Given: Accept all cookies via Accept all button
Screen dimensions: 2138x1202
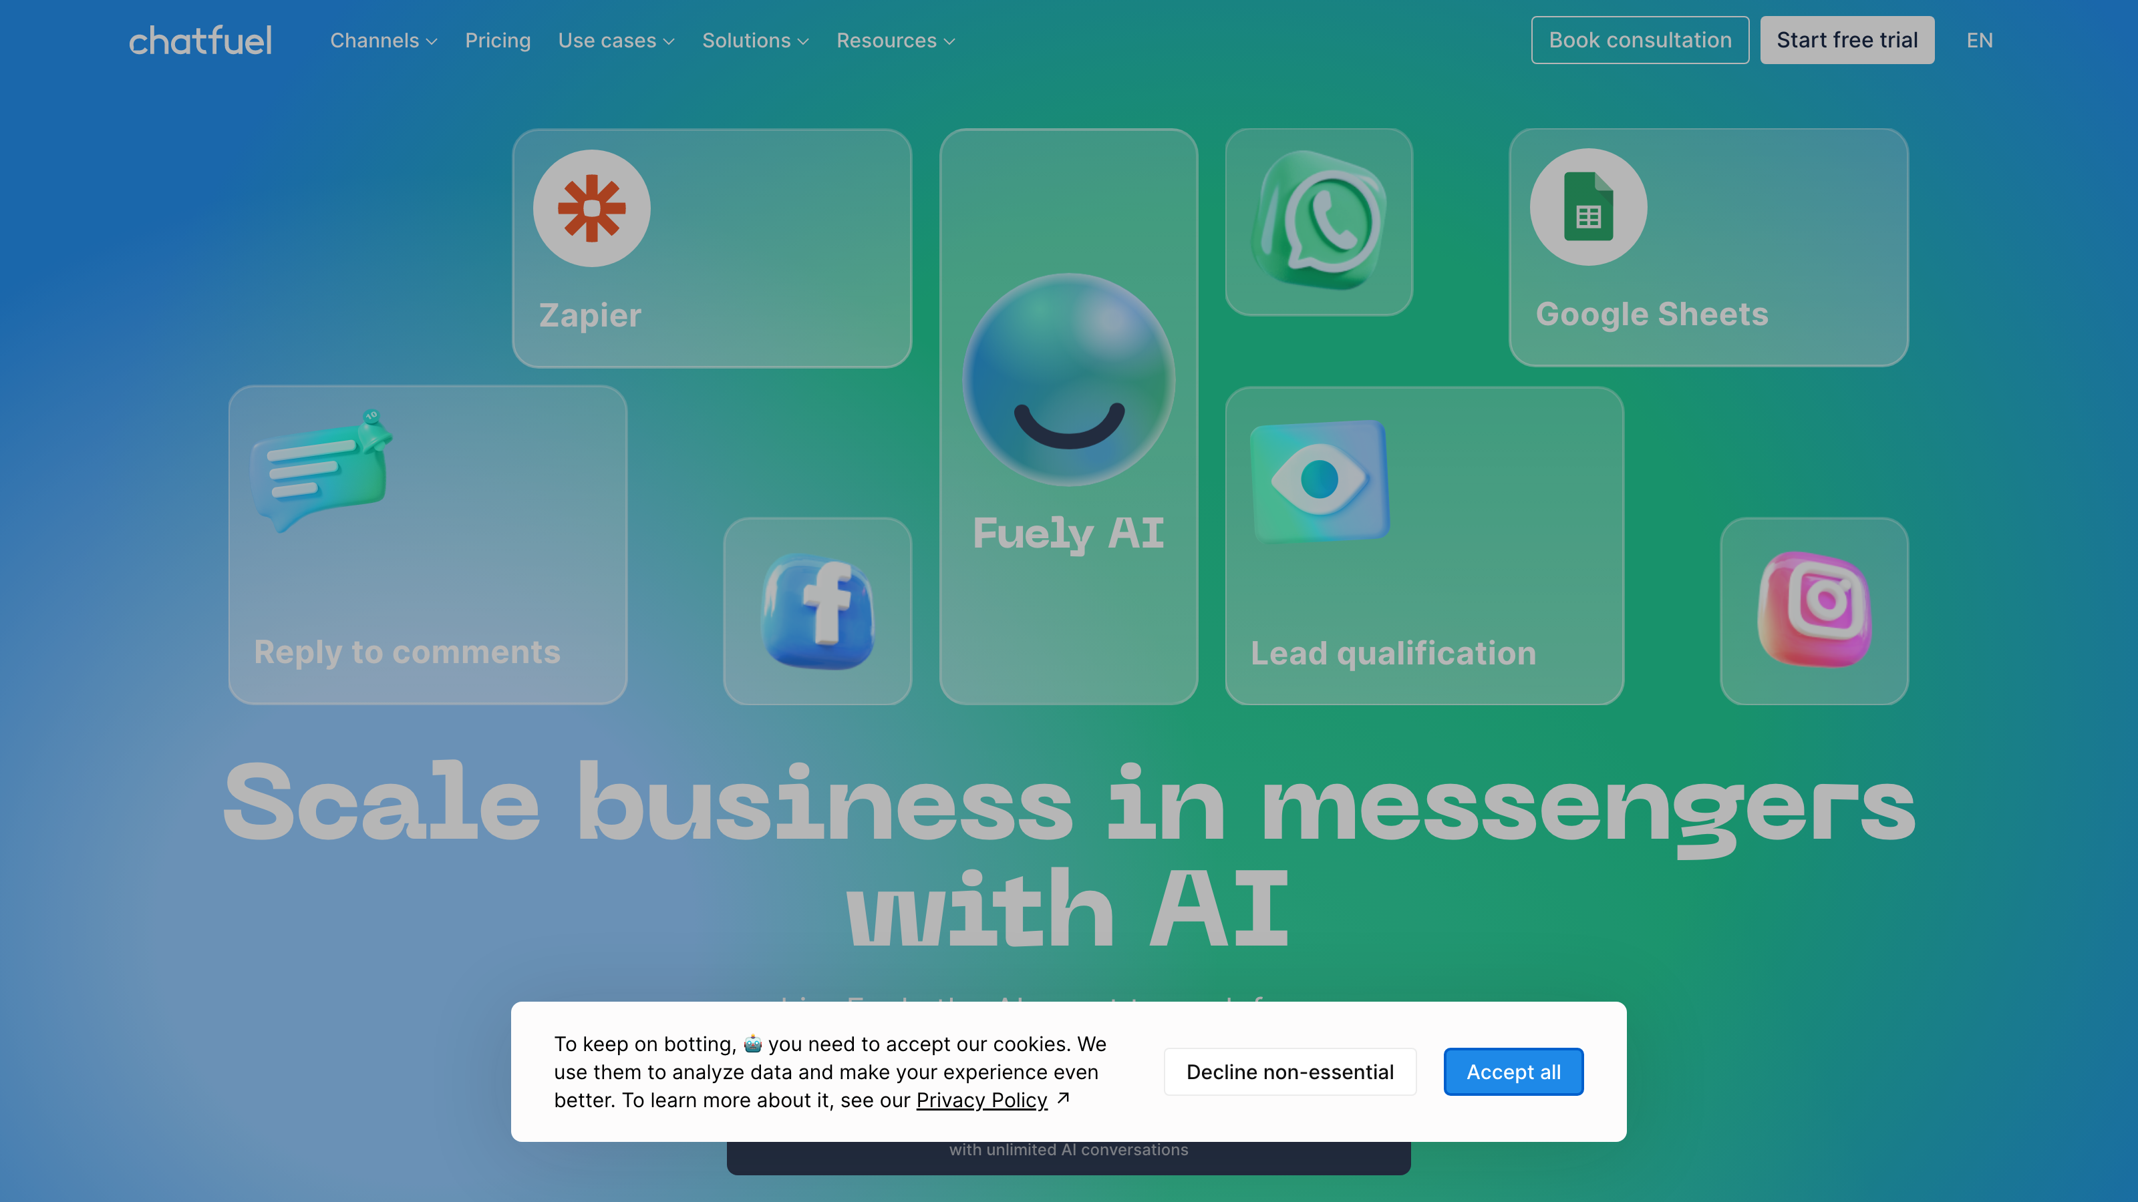Looking at the screenshot, I should tap(1513, 1071).
